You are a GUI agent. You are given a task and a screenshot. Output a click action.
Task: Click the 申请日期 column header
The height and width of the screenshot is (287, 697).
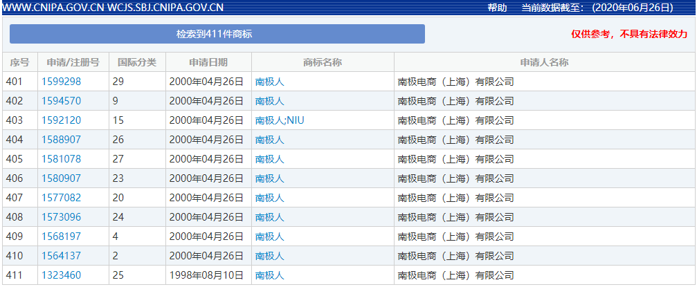[208, 62]
